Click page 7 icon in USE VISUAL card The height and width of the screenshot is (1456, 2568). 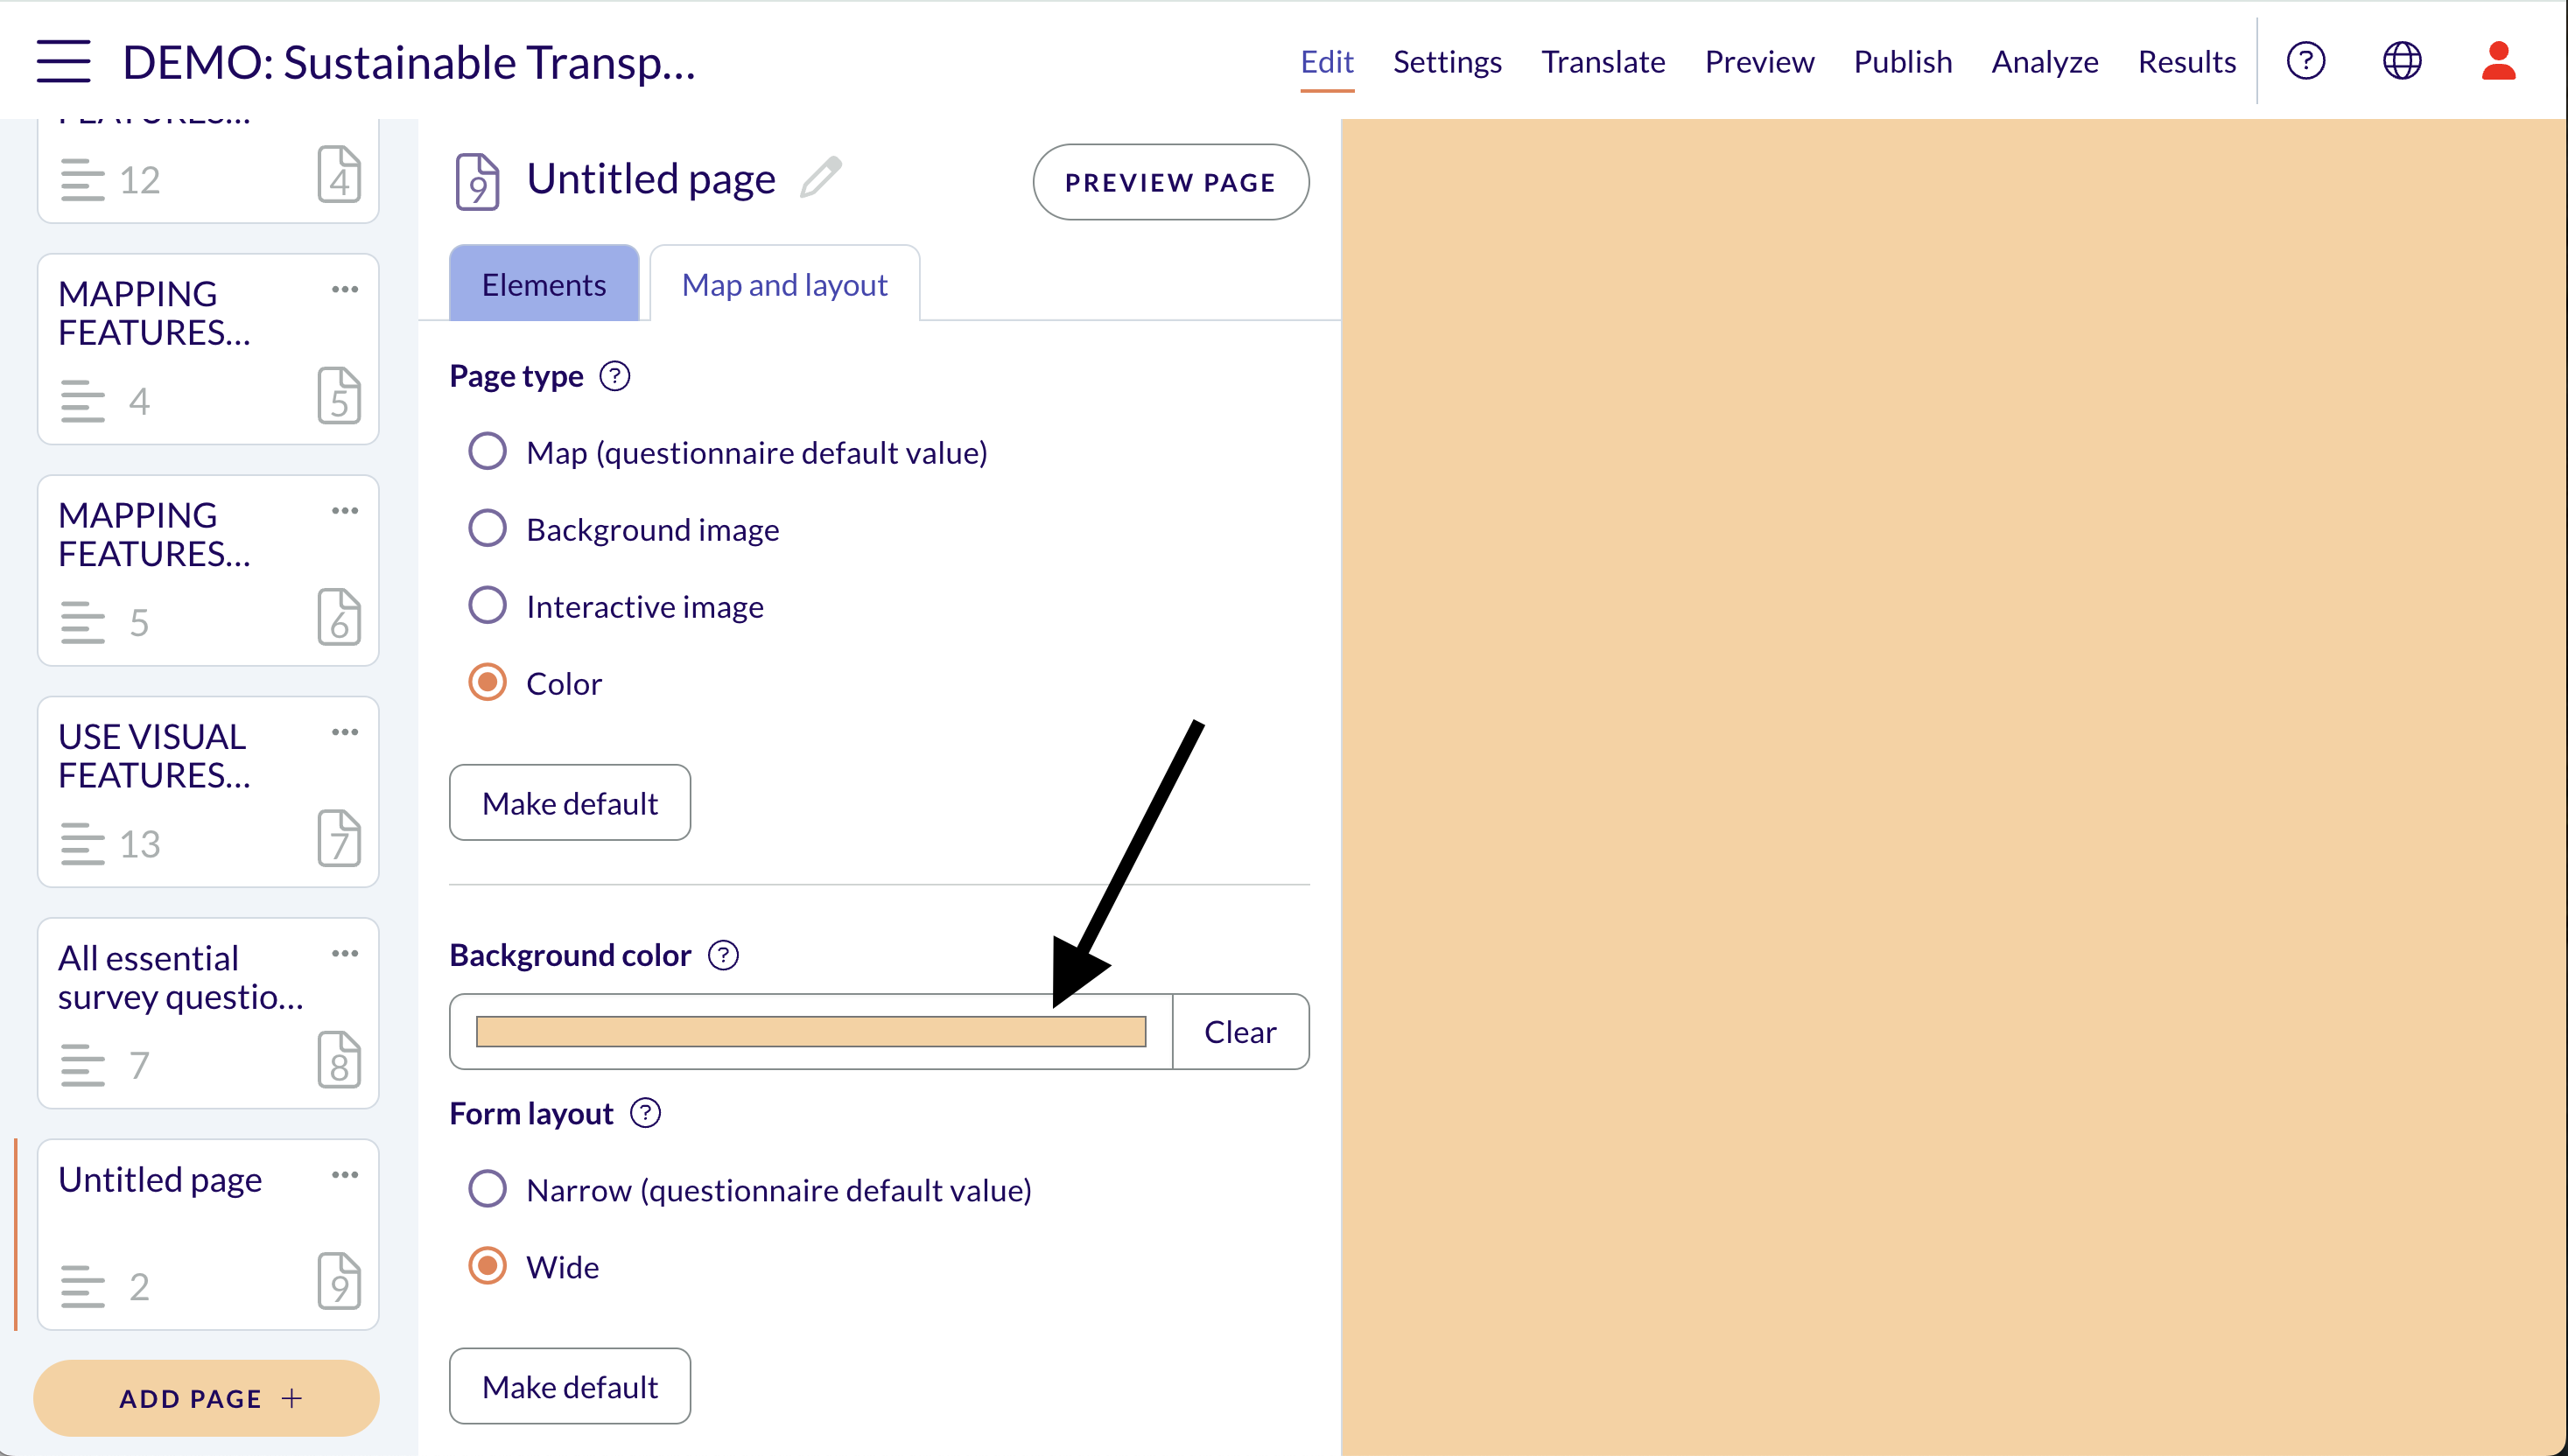click(x=339, y=838)
